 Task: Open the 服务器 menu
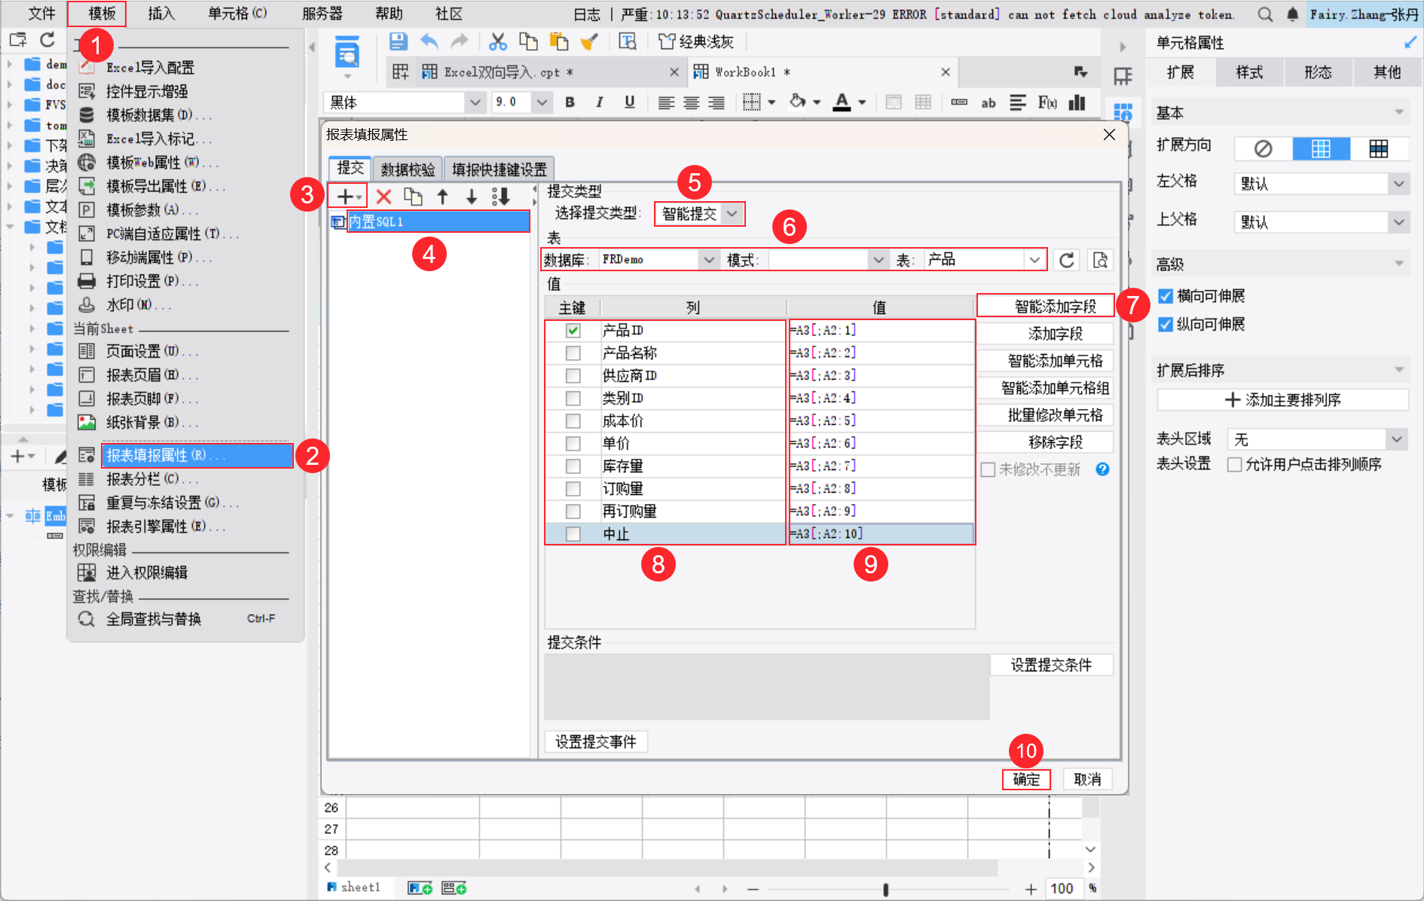coord(322,14)
